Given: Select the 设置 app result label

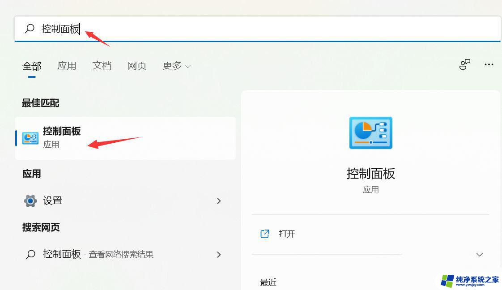Looking at the screenshot, I should click(53, 201).
